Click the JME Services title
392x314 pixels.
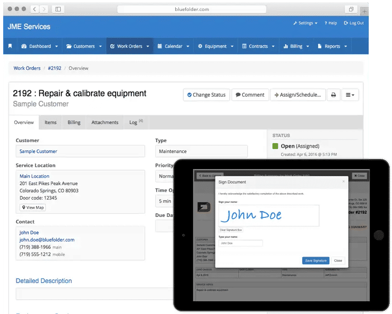pyautogui.click(x=29, y=26)
